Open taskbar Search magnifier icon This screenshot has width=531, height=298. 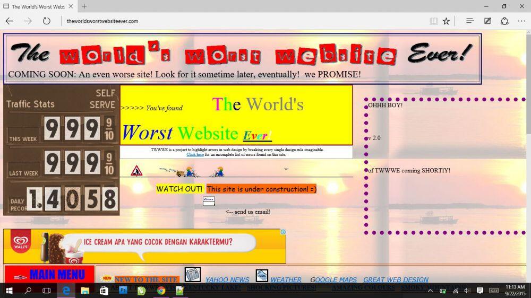tap(28, 291)
